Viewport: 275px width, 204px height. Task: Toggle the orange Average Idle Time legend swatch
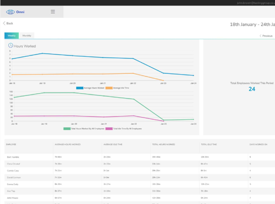[109, 88]
